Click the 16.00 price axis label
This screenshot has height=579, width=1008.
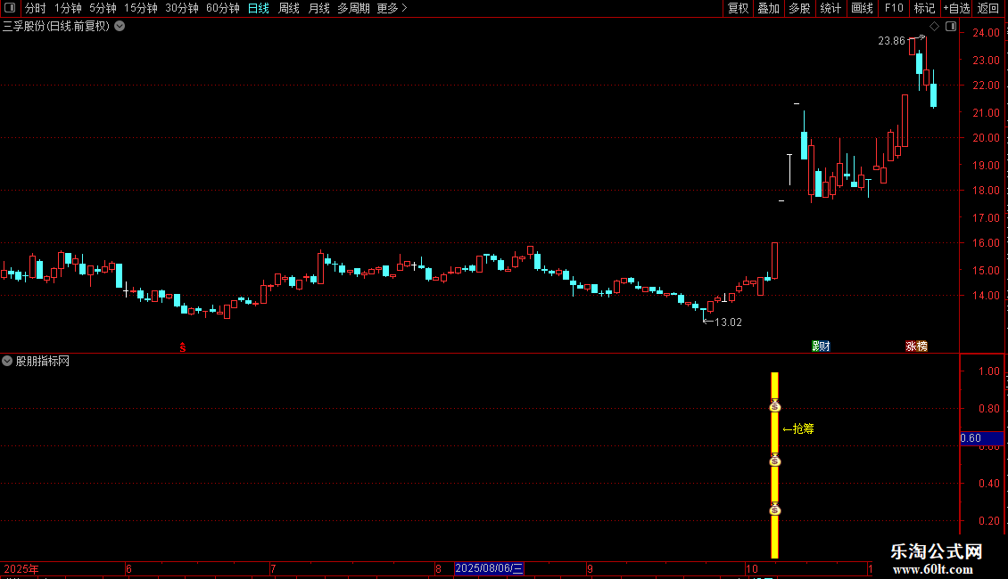click(986, 243)
